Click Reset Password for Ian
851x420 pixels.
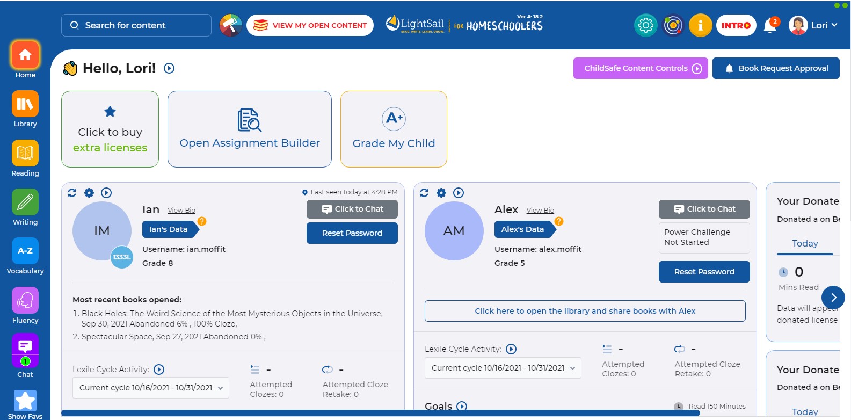point(352,233)
